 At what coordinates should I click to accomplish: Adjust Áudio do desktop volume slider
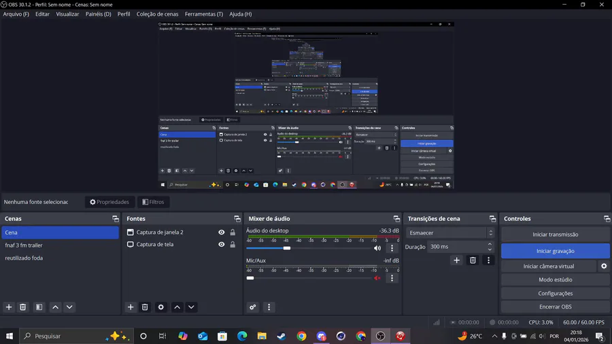click(287, 248)
